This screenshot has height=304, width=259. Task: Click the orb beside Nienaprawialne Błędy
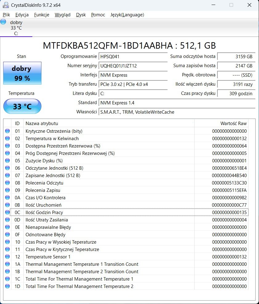pyautogui.click(x=7, y=227)
